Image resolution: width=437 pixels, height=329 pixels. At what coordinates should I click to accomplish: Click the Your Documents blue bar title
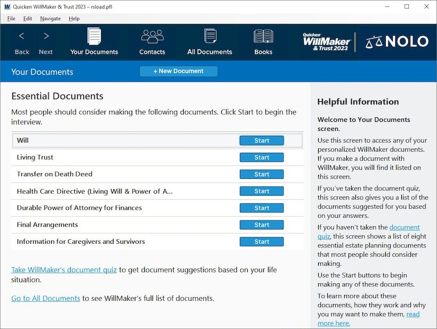point(42,72)
